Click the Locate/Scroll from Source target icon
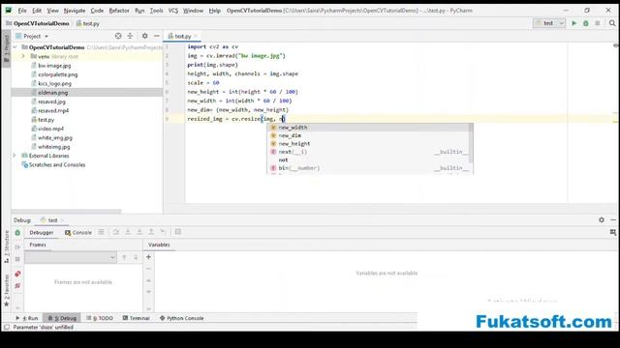The width and height of the screenshot is (620, 348). [x=118, y=36]
